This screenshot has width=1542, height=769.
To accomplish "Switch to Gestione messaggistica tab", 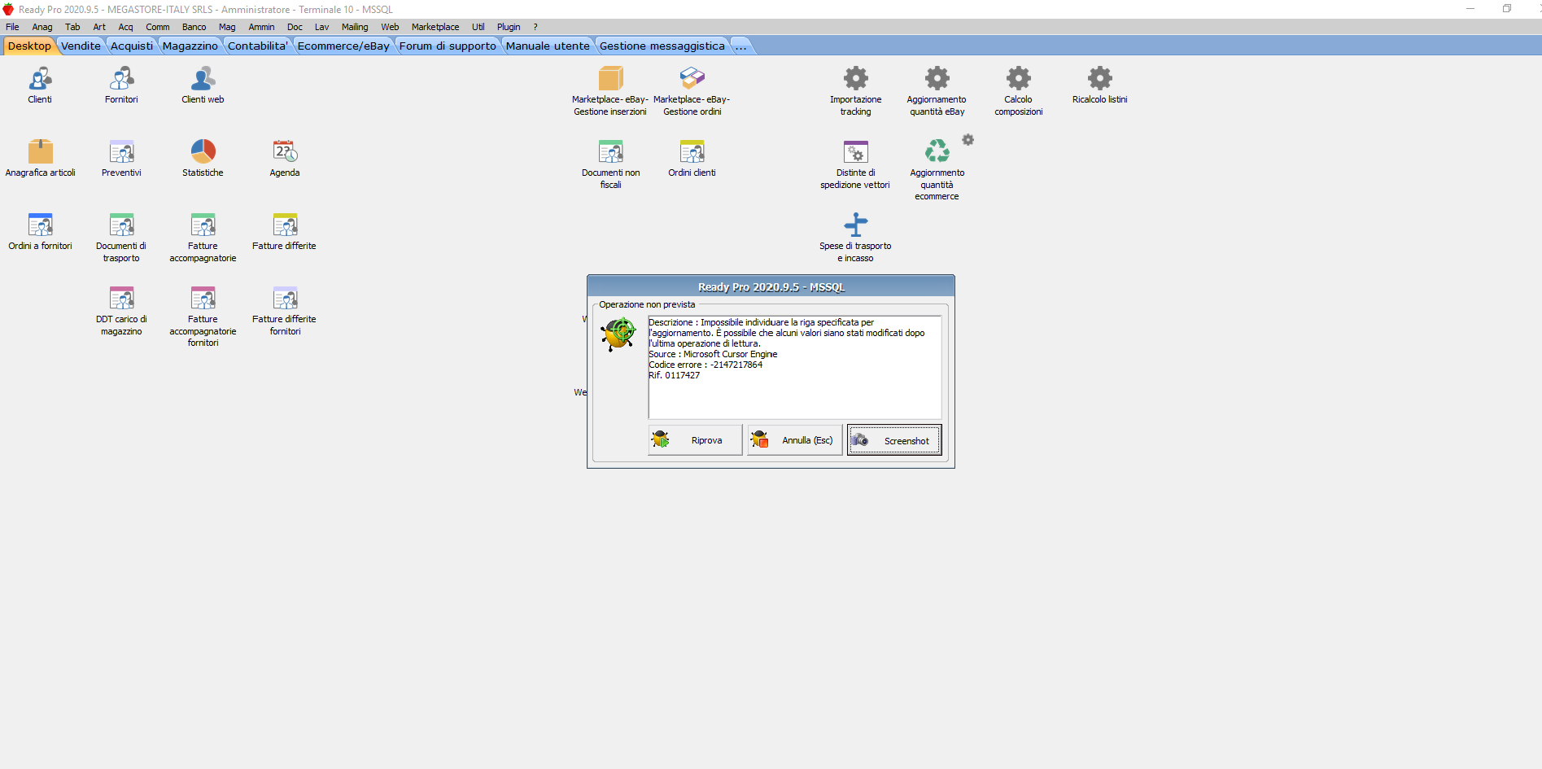I will [x=662, y=46].
